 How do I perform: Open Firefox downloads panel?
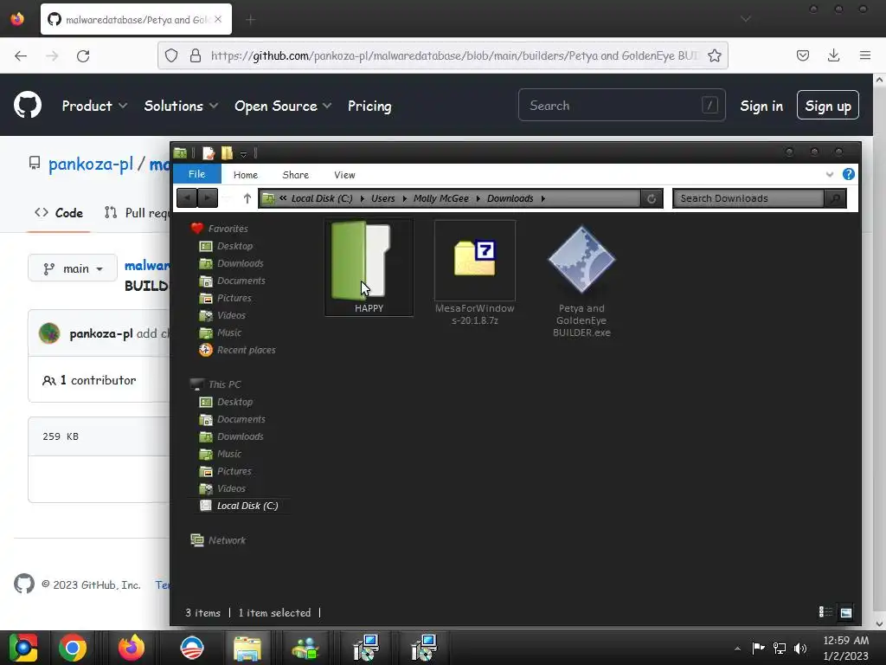[833, 55]
